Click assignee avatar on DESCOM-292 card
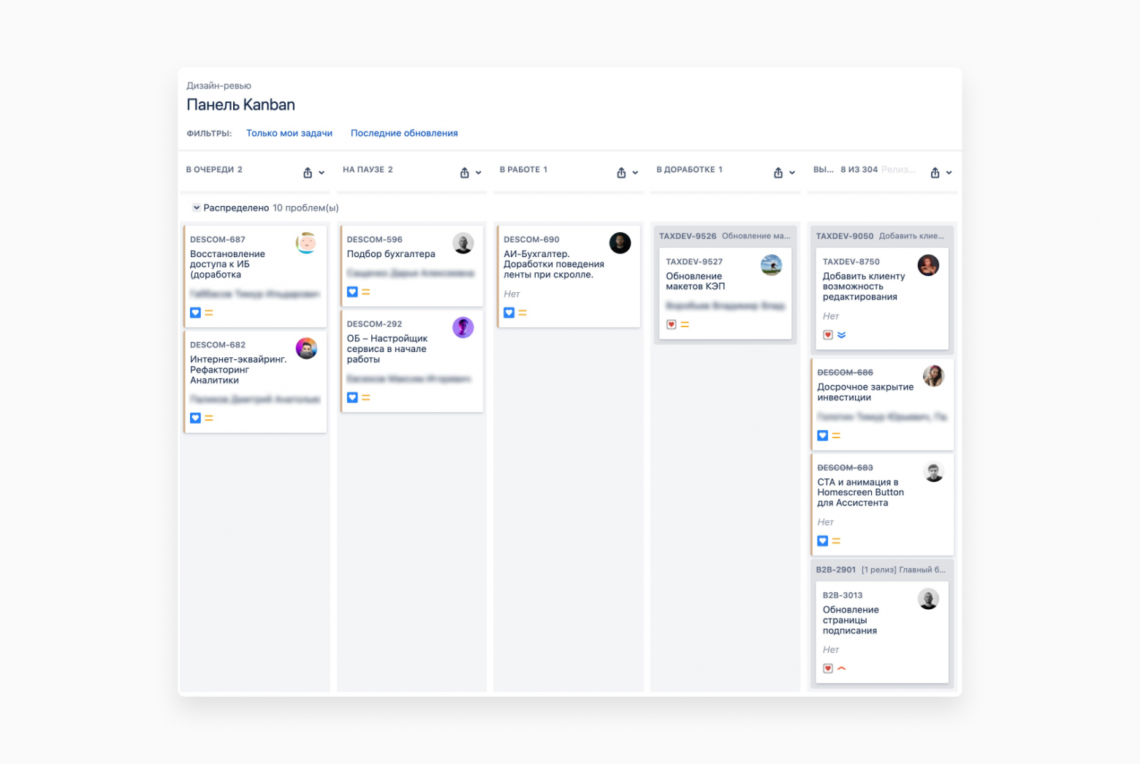Image resolution: width=1140 pixels, height=764 pixels. tap(463, 328)
